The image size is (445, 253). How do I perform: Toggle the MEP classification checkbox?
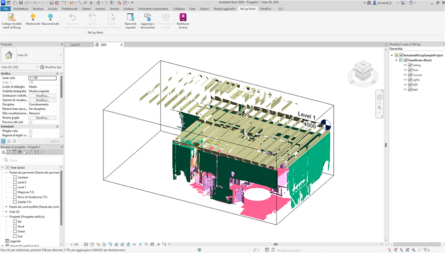(x=410, y=84)
